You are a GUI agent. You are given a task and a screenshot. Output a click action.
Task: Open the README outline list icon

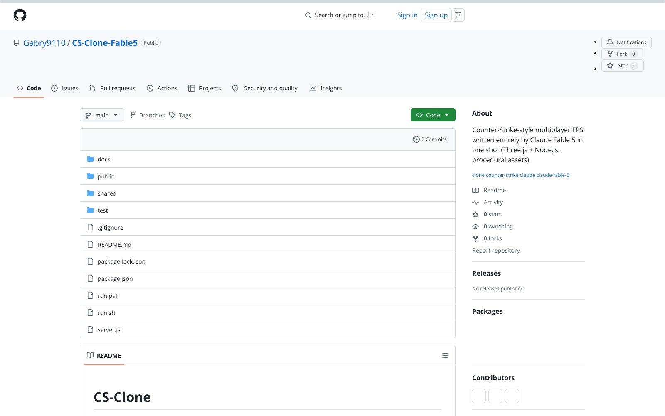tap(445, 355)
